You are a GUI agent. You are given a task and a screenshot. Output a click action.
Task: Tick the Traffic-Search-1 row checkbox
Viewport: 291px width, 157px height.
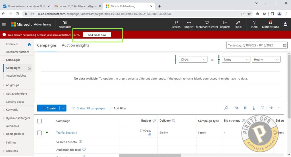pyautogui.click(x=39, y=132)
